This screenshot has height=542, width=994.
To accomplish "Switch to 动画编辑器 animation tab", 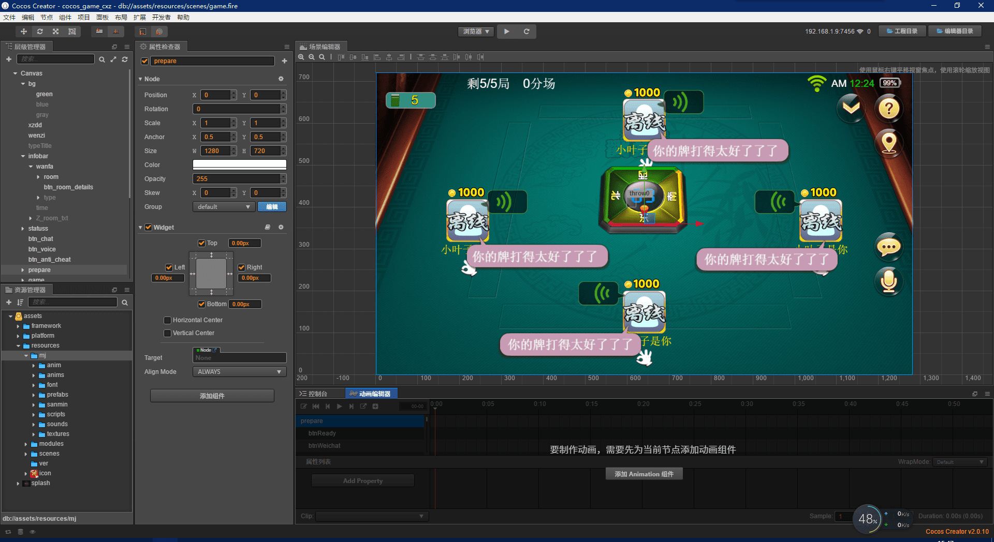I will (371, 394).
